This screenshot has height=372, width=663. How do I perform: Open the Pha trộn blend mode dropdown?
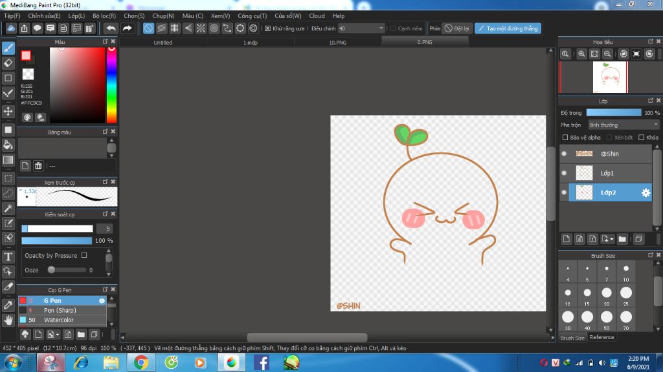pos(624,125)
